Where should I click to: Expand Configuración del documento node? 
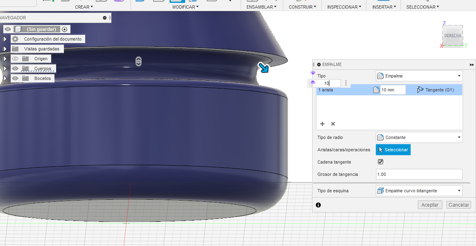5,39
